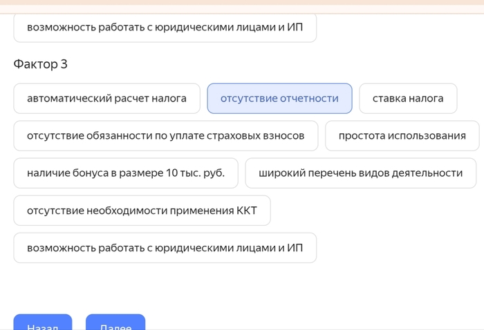Screen dimensions: 484x330
Task: Return to the previous survey page
Action: [x=41, y=323]
